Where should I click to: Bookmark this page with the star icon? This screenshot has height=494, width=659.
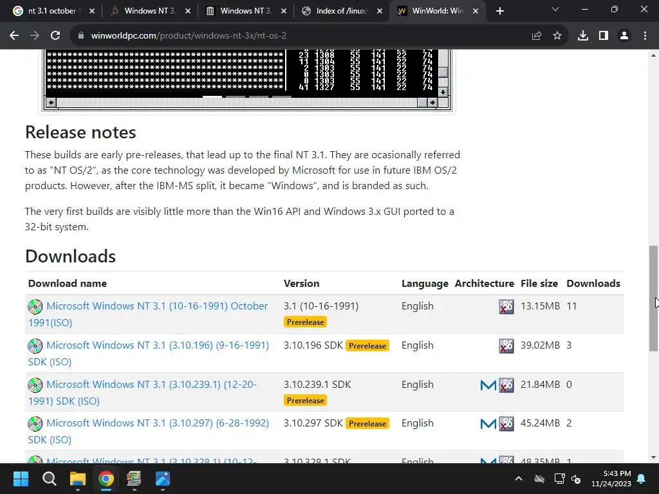[557, 36]
